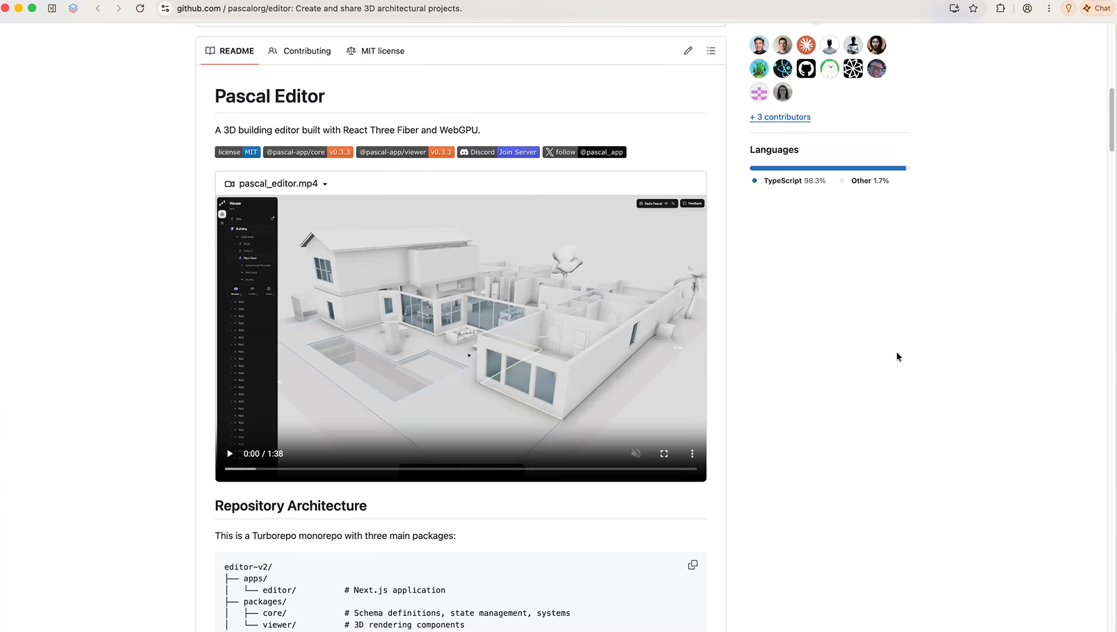Click the Pascal Editor heading
Image resolution: width=1117 pixels, height=632 pixels.
269,96
